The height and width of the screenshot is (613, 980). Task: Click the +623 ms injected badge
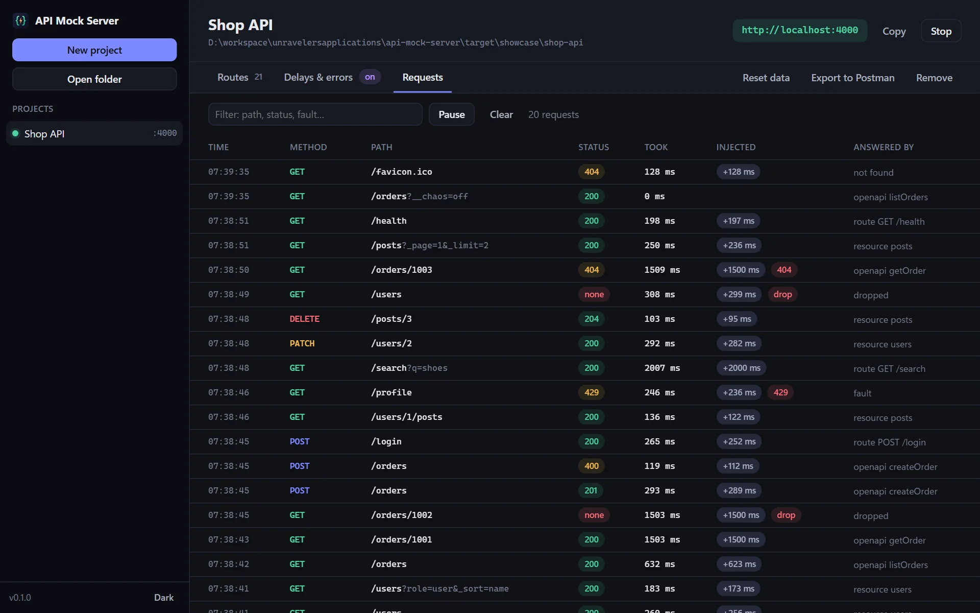pos(739,564)
